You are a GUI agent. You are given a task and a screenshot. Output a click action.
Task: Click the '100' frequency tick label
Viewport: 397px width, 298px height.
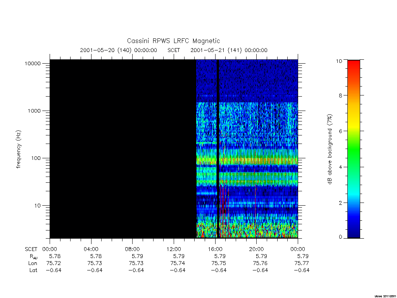click(36, 158)
